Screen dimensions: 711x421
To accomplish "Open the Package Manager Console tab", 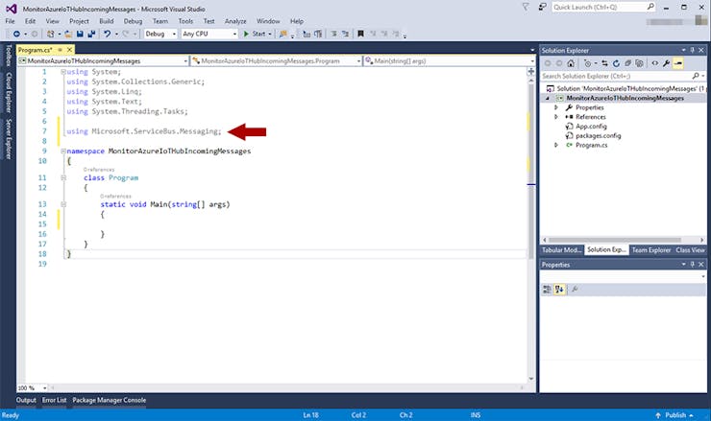I will coord(109,400).
